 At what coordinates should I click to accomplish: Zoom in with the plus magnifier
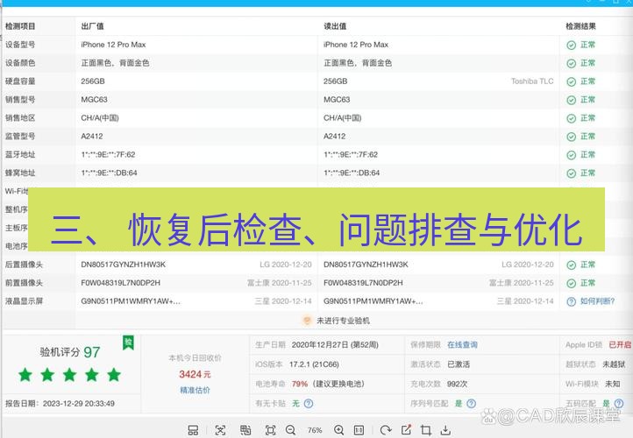click(x=339, y=430)
